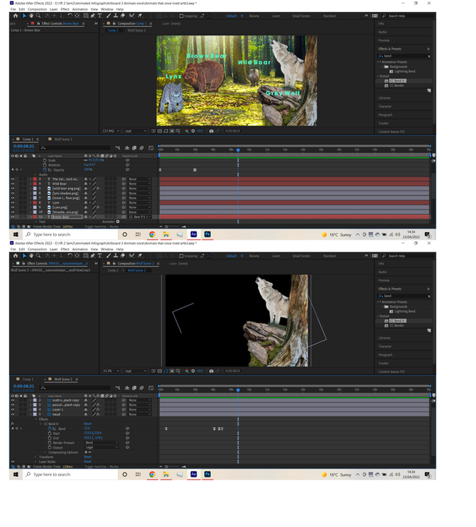The height and width of the screenshot is (527, 476).
Task: Open Half resolution dropdown in top viewer
Action: point(136,131)
